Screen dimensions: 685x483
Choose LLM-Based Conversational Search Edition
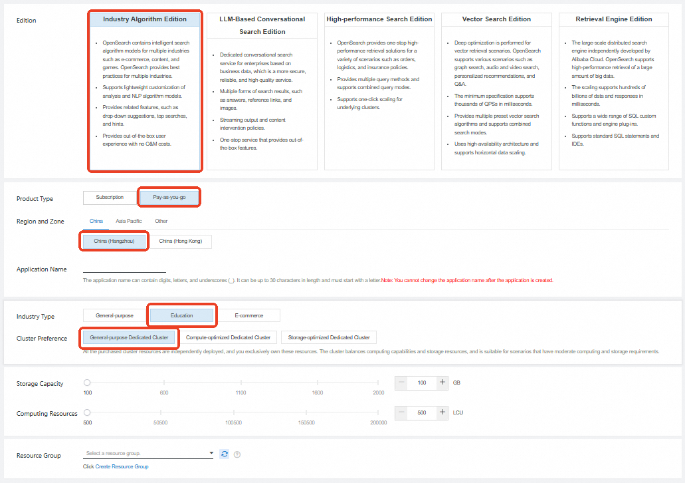pyautogui.click(x=262, y=91)
